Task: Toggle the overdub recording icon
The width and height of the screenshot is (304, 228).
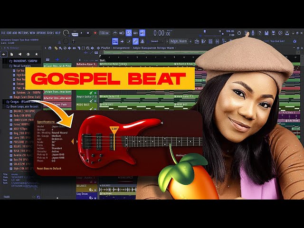Action: click(x=135, y=33)
